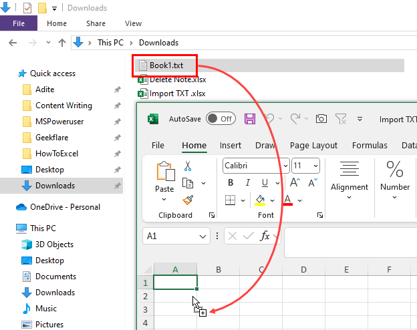The width and height of the screenshot is (417, 330).
Task: Open font color dropdown arrow
Action: point(299,200)
